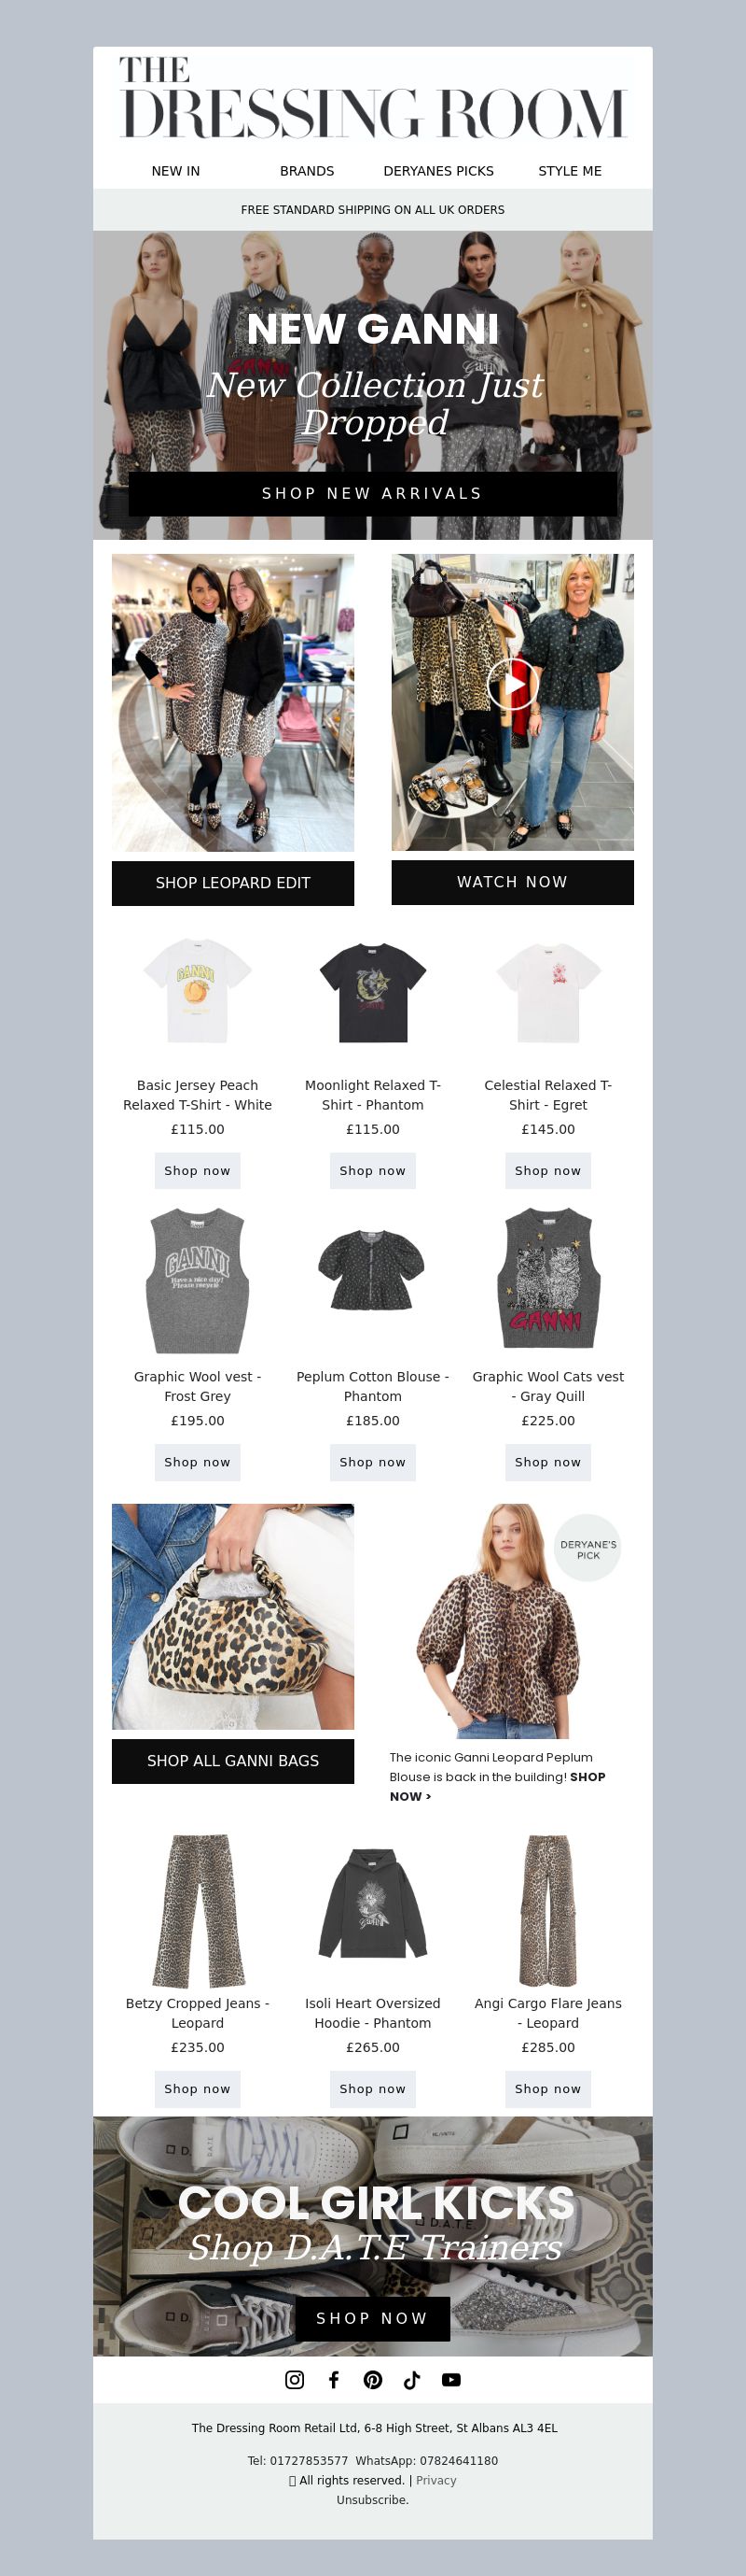
Task: Open the TikTok social icon
Action: (x=411, y=2379)
